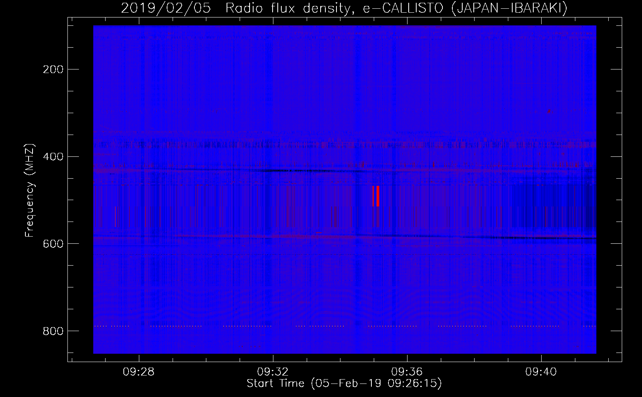Click the 09:32 time tick label
The image size is (642, 397).
point(273,372)
